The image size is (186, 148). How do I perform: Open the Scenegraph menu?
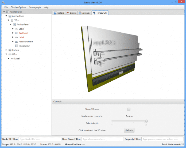pos(35,7)
